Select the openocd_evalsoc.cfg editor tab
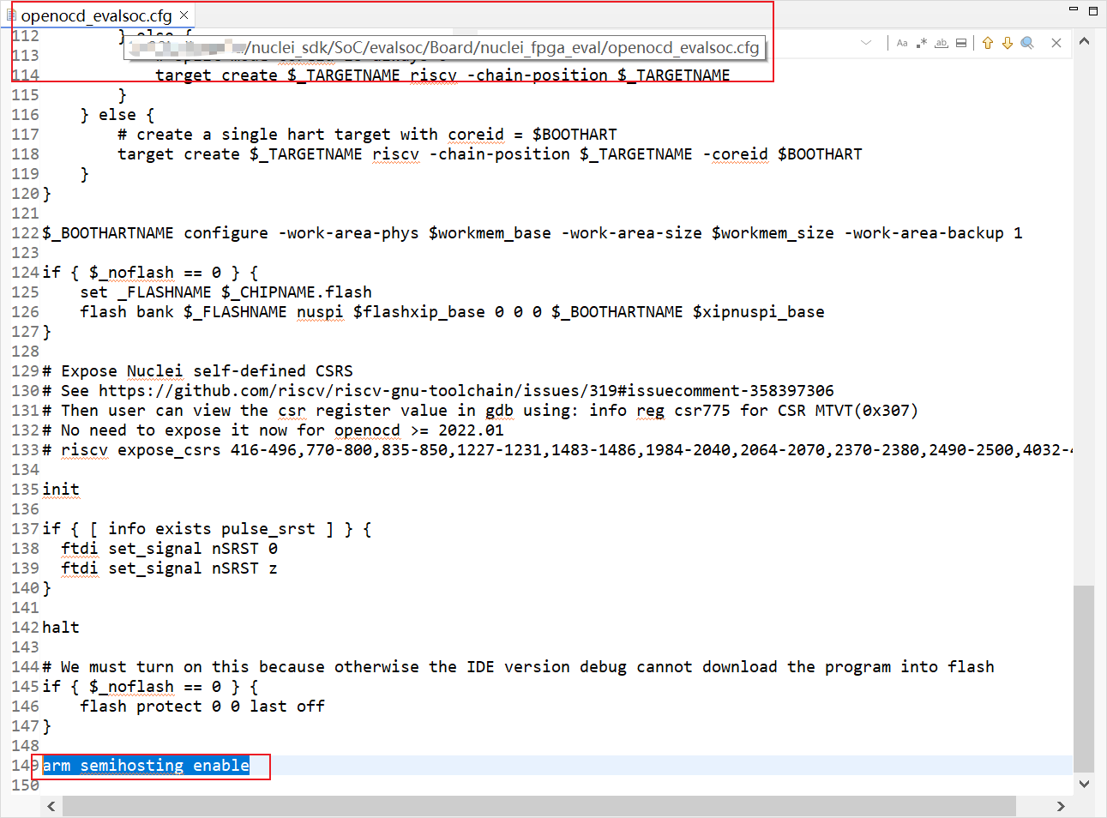1107x818 pixels. pyautogui.click(x=96, y=15)
